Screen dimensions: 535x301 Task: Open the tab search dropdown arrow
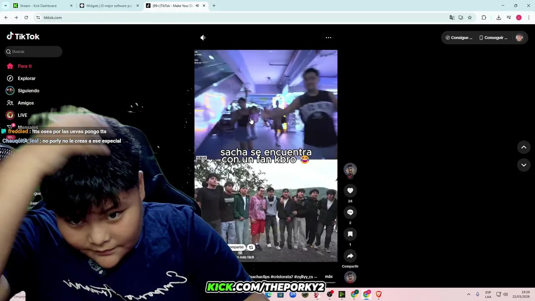point(5,6)
